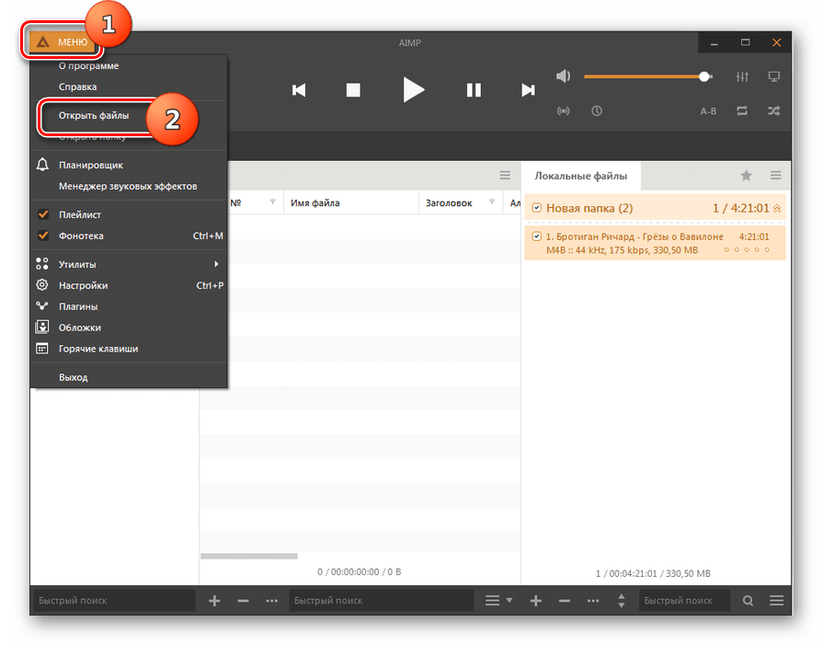Open Менеджер звуковых эффектов

pyautogui.click(x=129, y=186)
